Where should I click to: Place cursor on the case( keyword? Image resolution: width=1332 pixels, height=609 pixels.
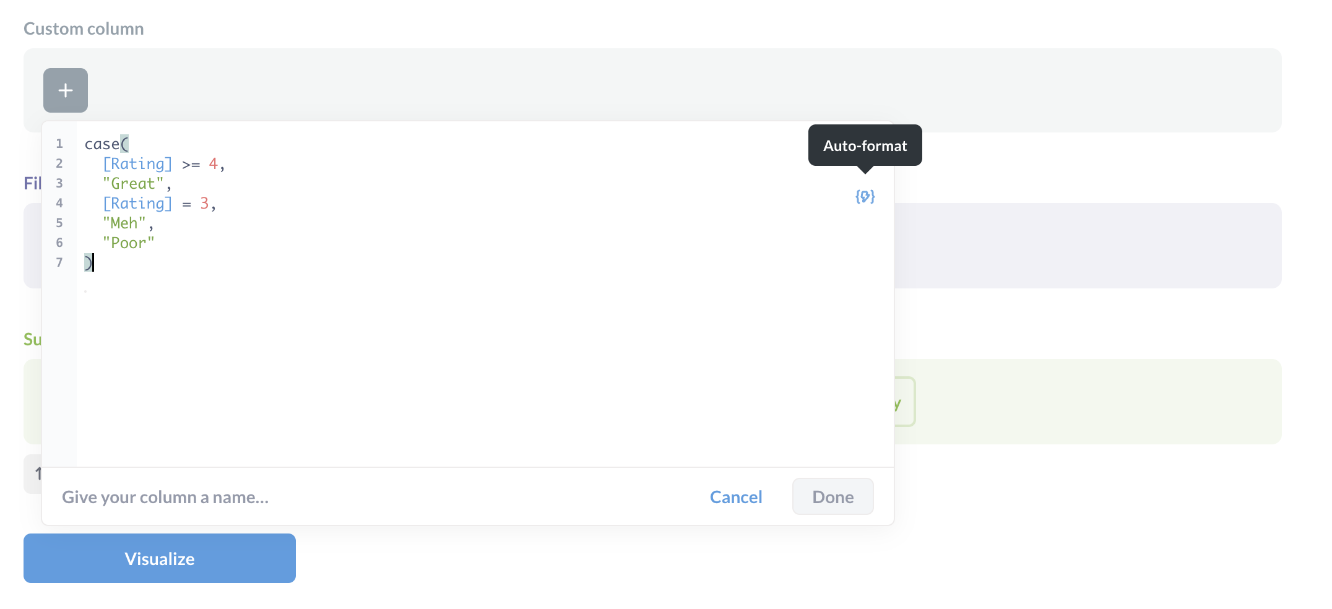tap(102, 144)
